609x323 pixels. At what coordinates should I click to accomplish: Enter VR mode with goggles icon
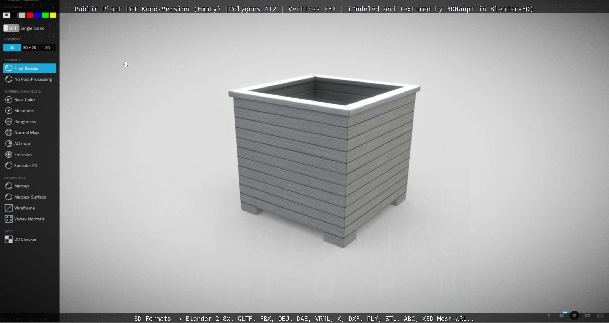pyautogui.click(x=587, y=315)
